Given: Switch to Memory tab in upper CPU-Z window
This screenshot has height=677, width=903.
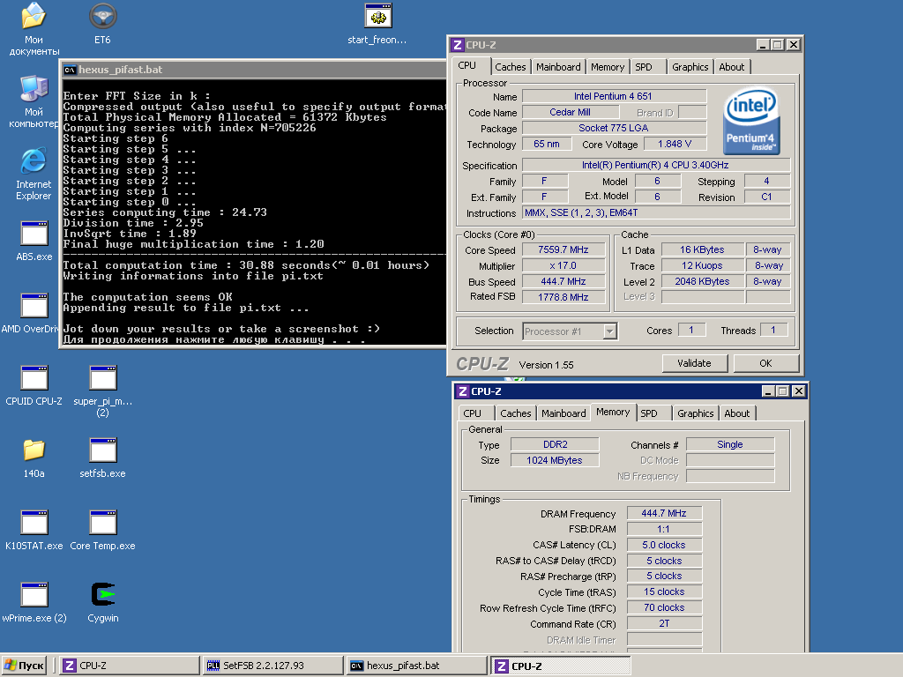Looking at the screenshot, I should click(607, 67).
